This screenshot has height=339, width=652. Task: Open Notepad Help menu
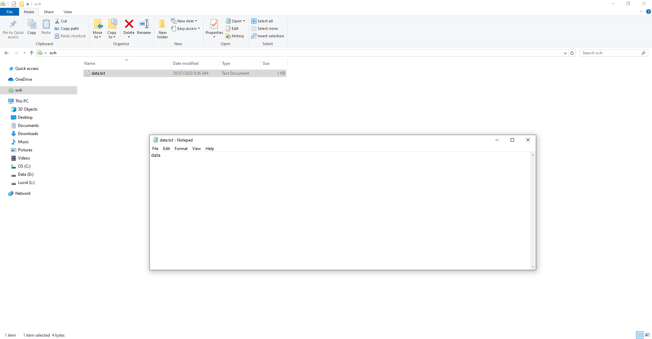[x=210, y=149]
